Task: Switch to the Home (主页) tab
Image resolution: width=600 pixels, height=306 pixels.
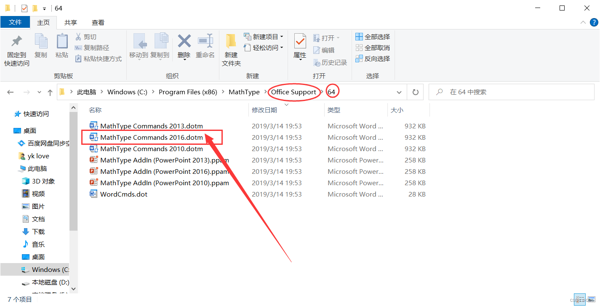Action: (43, 22)
